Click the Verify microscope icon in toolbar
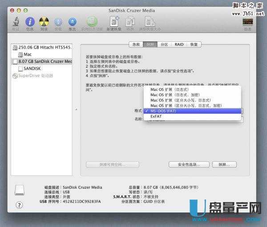The height and width of the screenshot is (227, 267). click(16, 22)
